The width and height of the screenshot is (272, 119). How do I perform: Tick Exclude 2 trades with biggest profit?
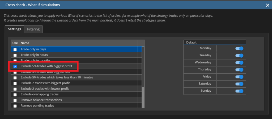point(15,83)
